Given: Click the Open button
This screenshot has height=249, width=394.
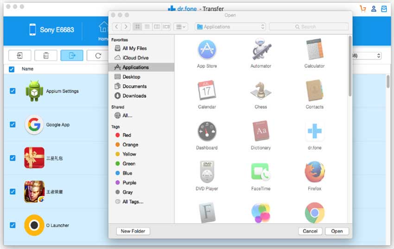Looking at the screenshot, I should [337, 231].
